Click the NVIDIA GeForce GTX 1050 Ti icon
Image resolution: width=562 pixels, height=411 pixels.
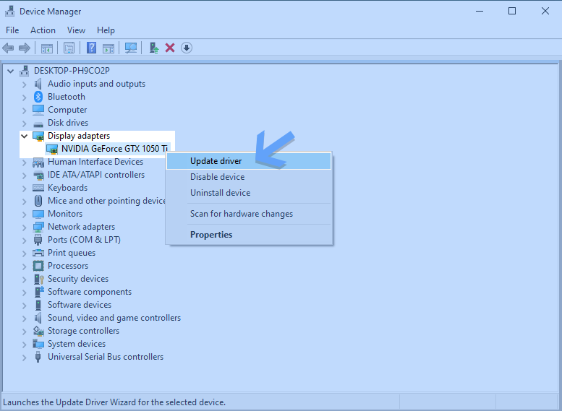tap(52, 149)
